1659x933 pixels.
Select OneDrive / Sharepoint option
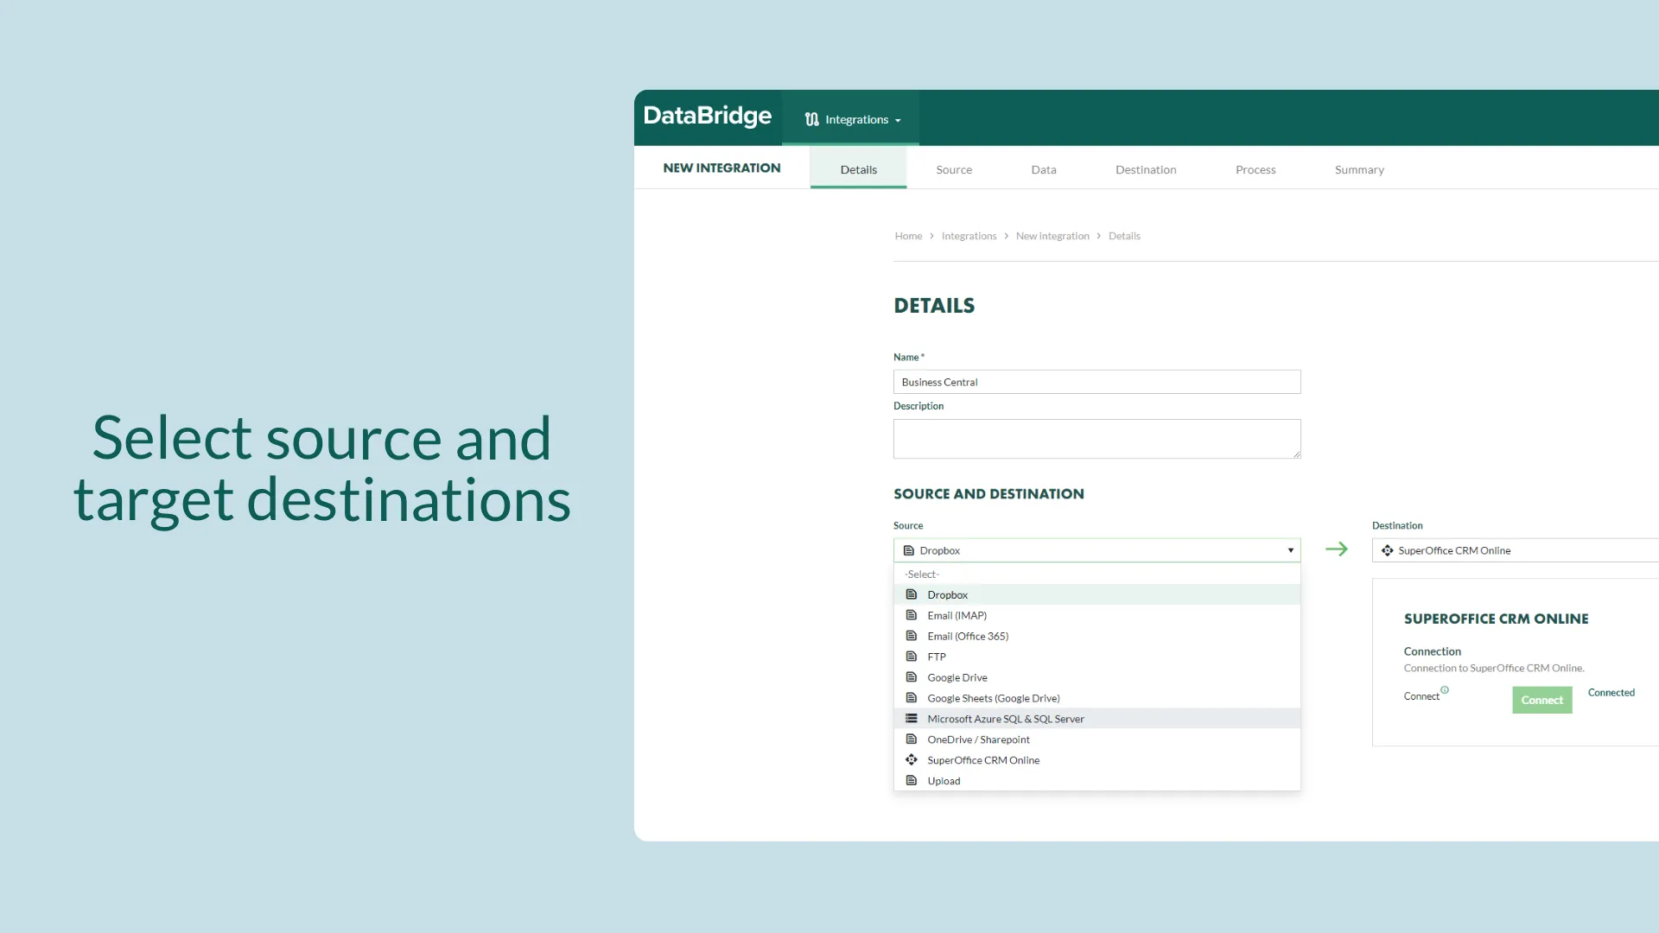(x=977, y=739)
